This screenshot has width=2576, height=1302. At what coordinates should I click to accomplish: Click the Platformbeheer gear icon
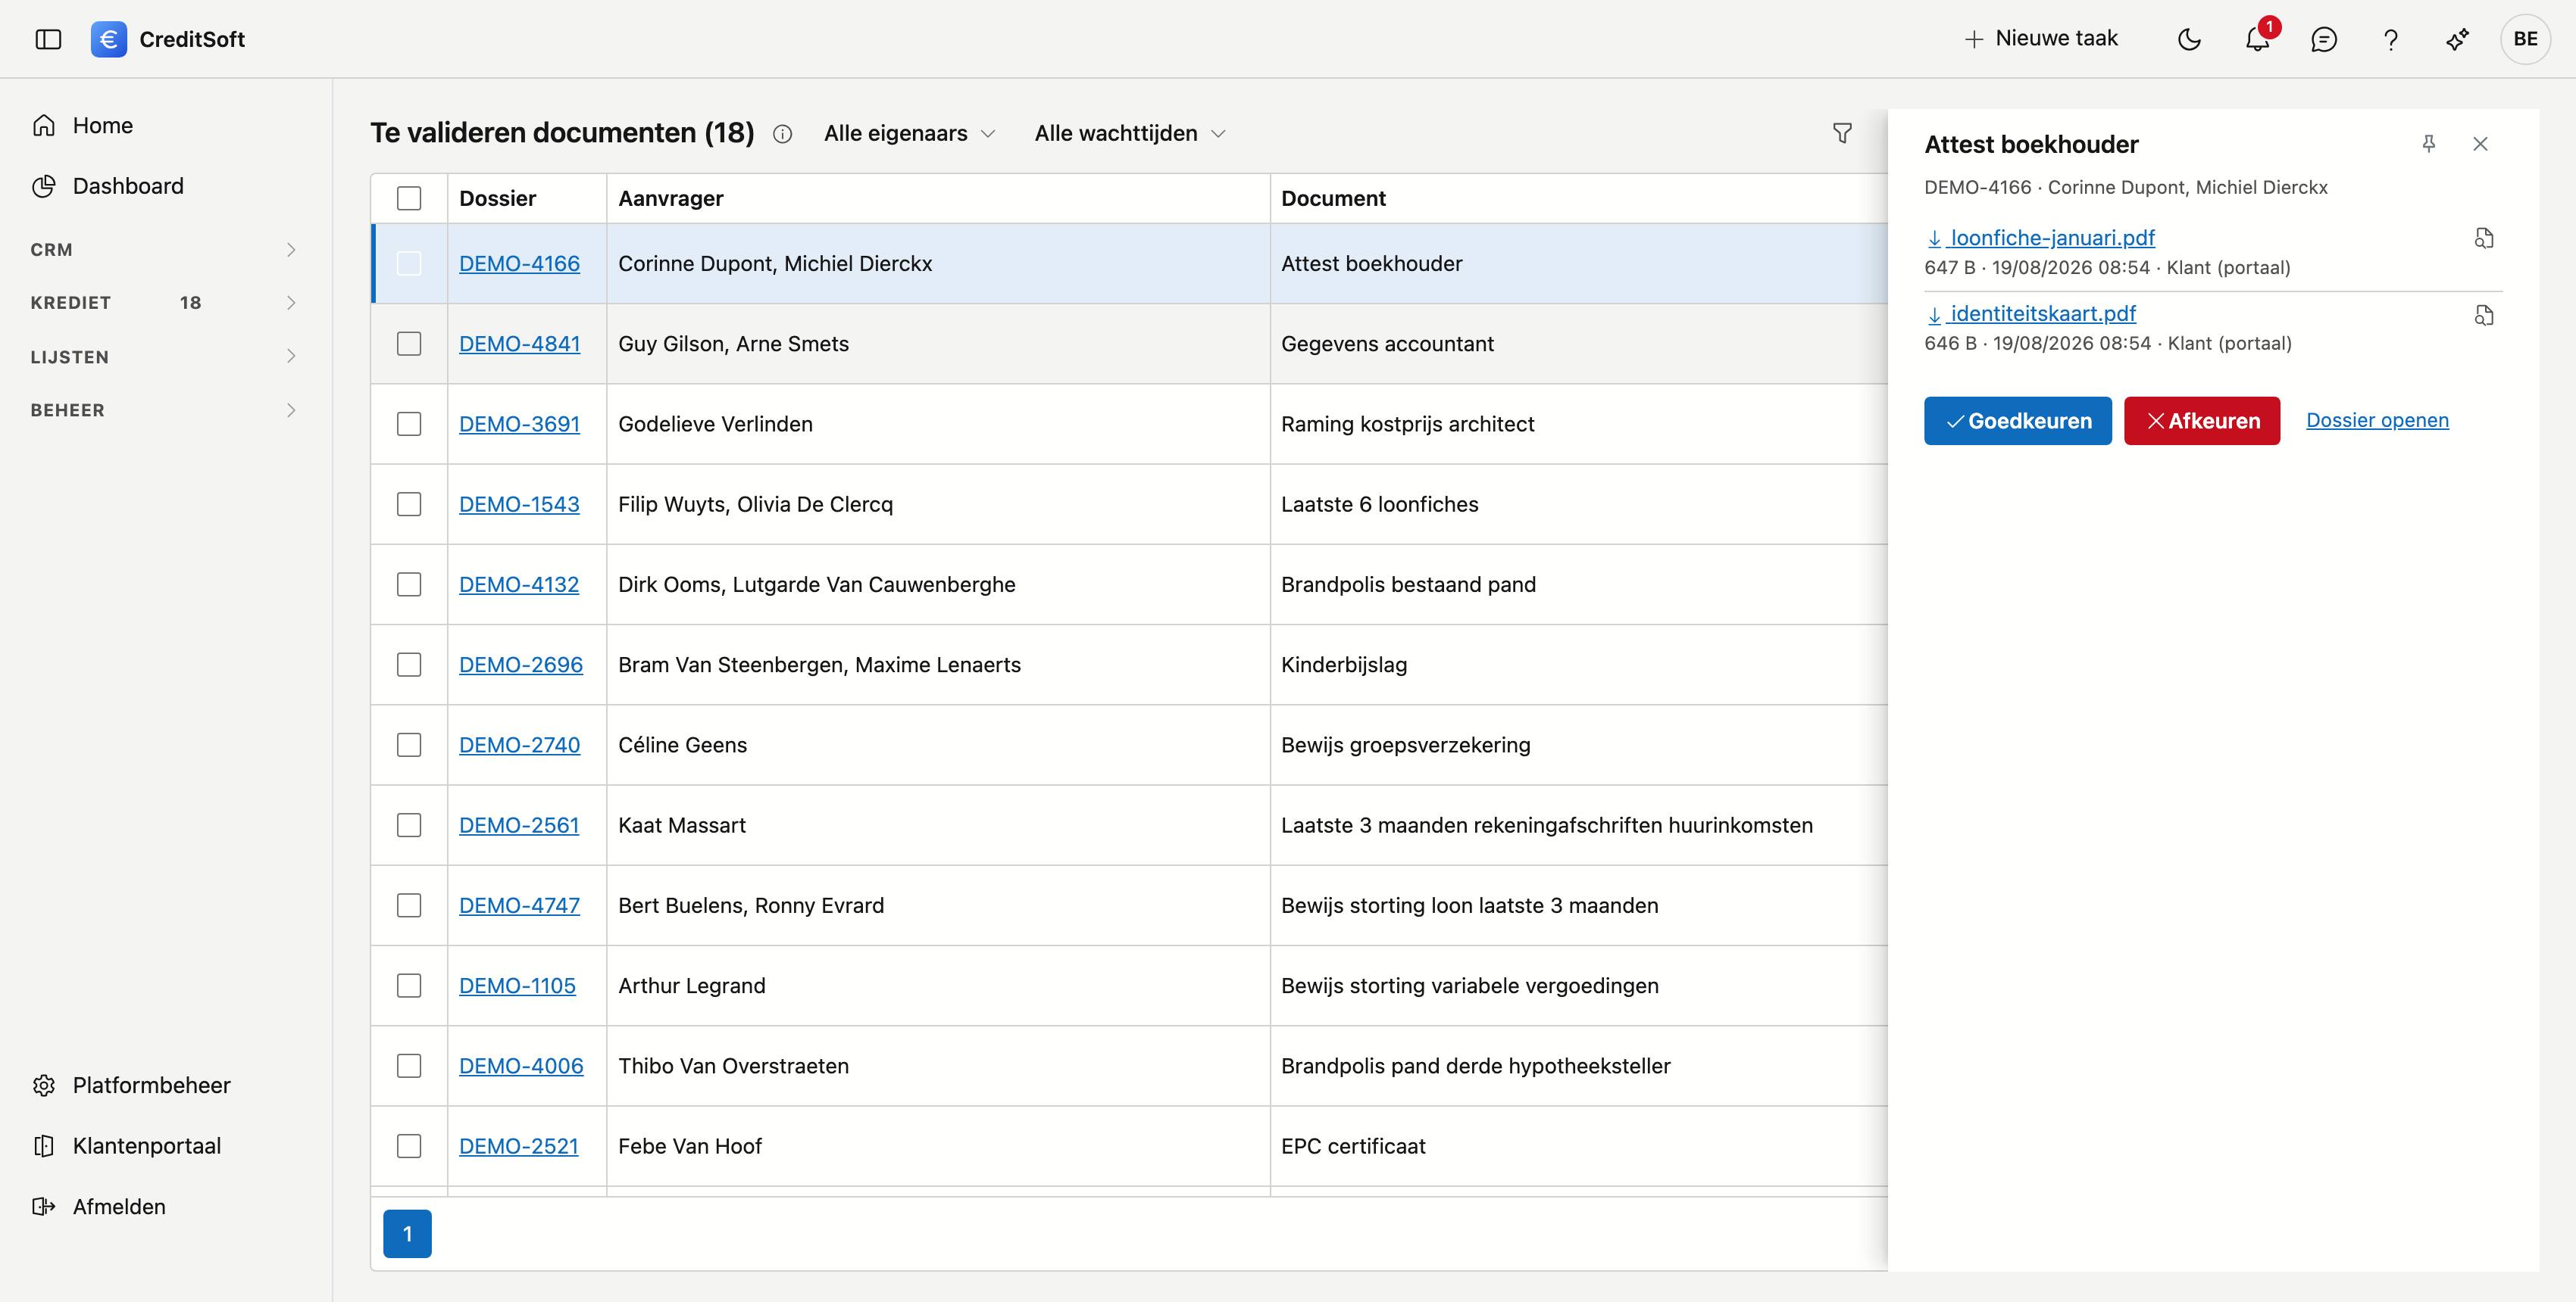(x=44, y=1086)
